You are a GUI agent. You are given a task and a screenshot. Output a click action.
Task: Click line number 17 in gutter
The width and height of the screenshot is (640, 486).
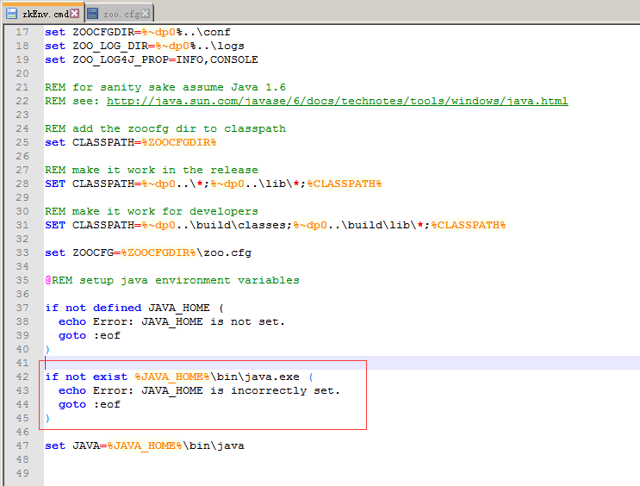[x=22, y=32]
